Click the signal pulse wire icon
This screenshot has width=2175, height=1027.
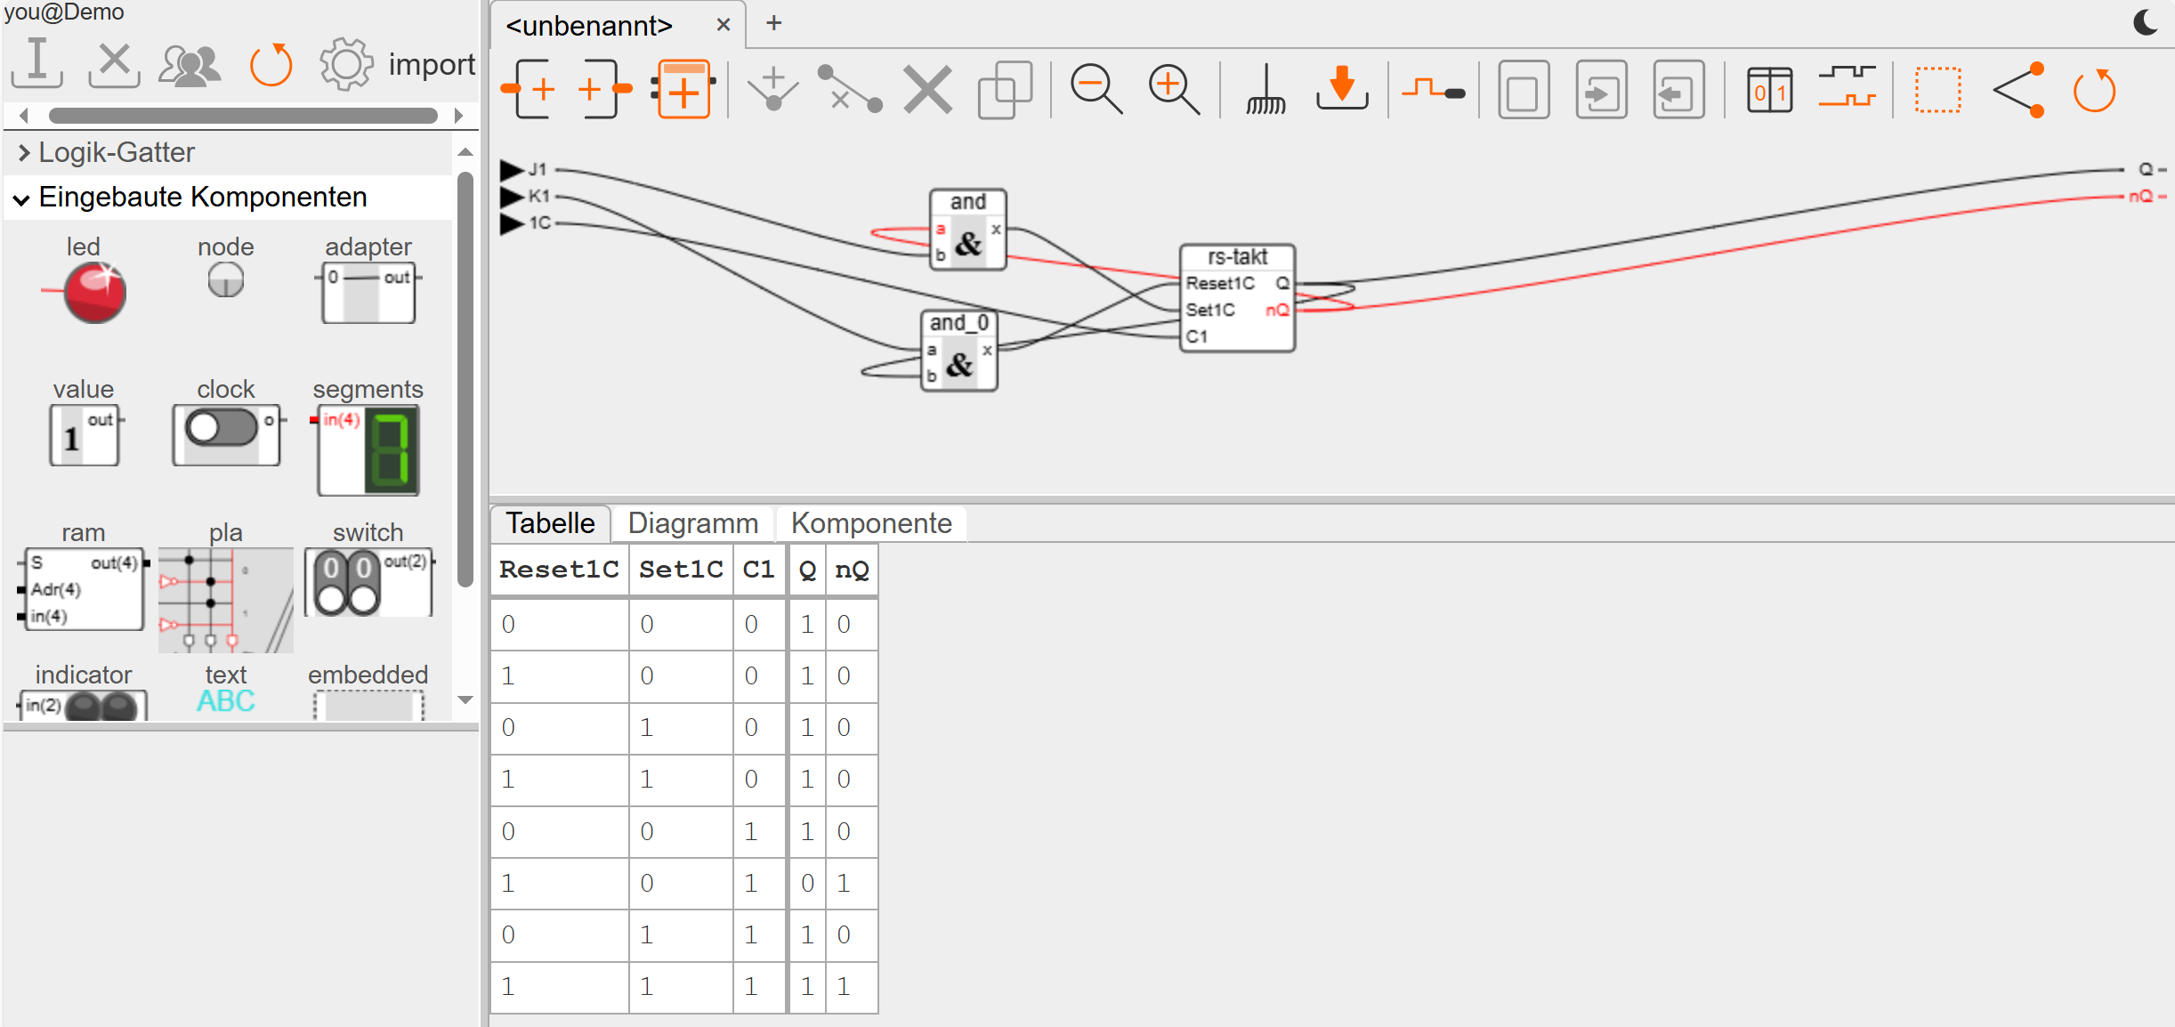[x=1433, y=89]
